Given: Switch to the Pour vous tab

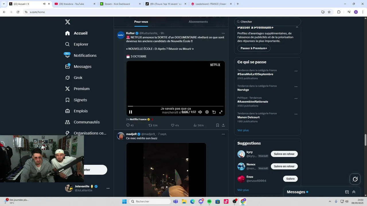Looking at the screenshot, I should click(141, 22).
